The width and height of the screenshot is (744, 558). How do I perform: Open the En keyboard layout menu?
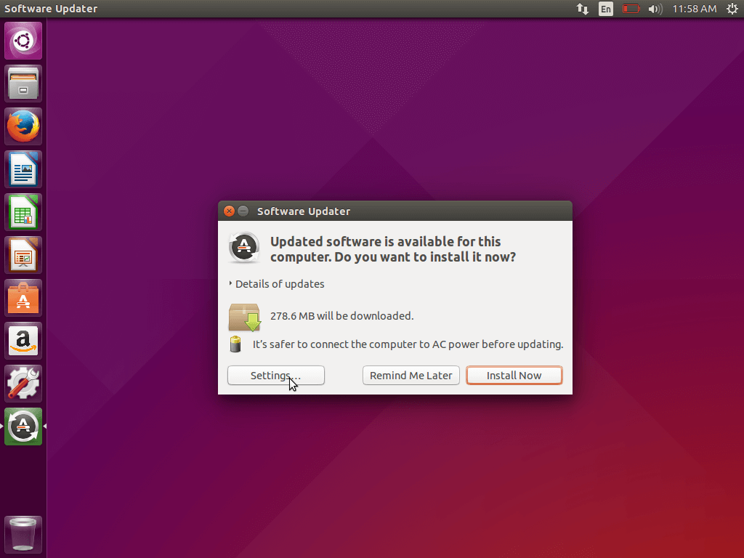click(605, 9)
